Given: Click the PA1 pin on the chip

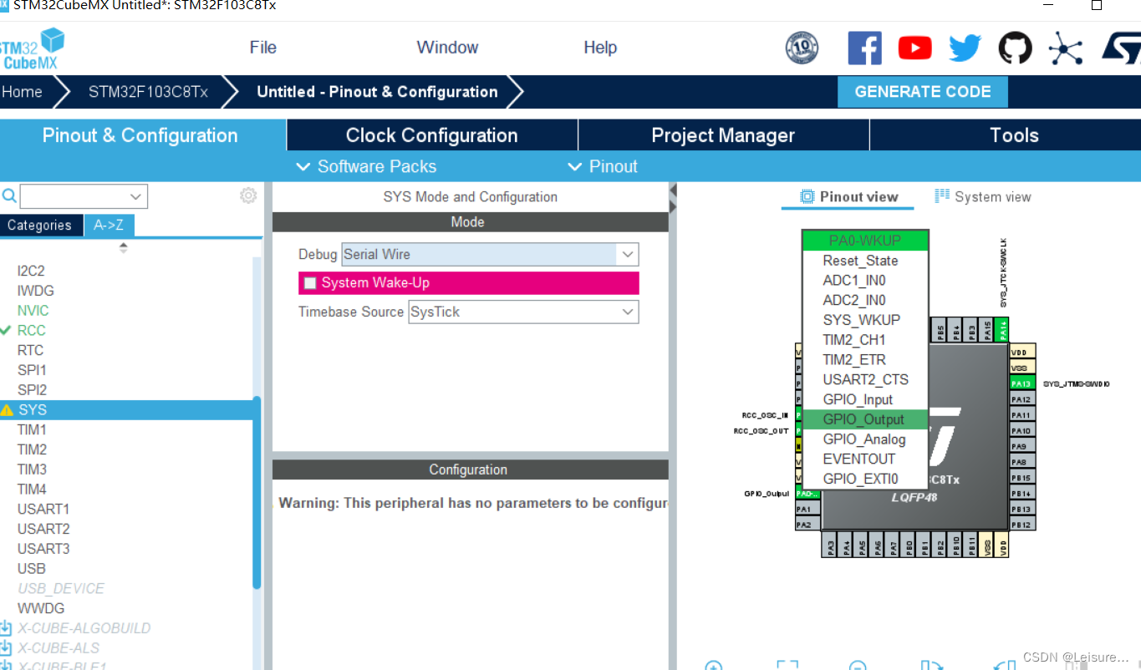Looking at the screenshot, I should point(807,509).
